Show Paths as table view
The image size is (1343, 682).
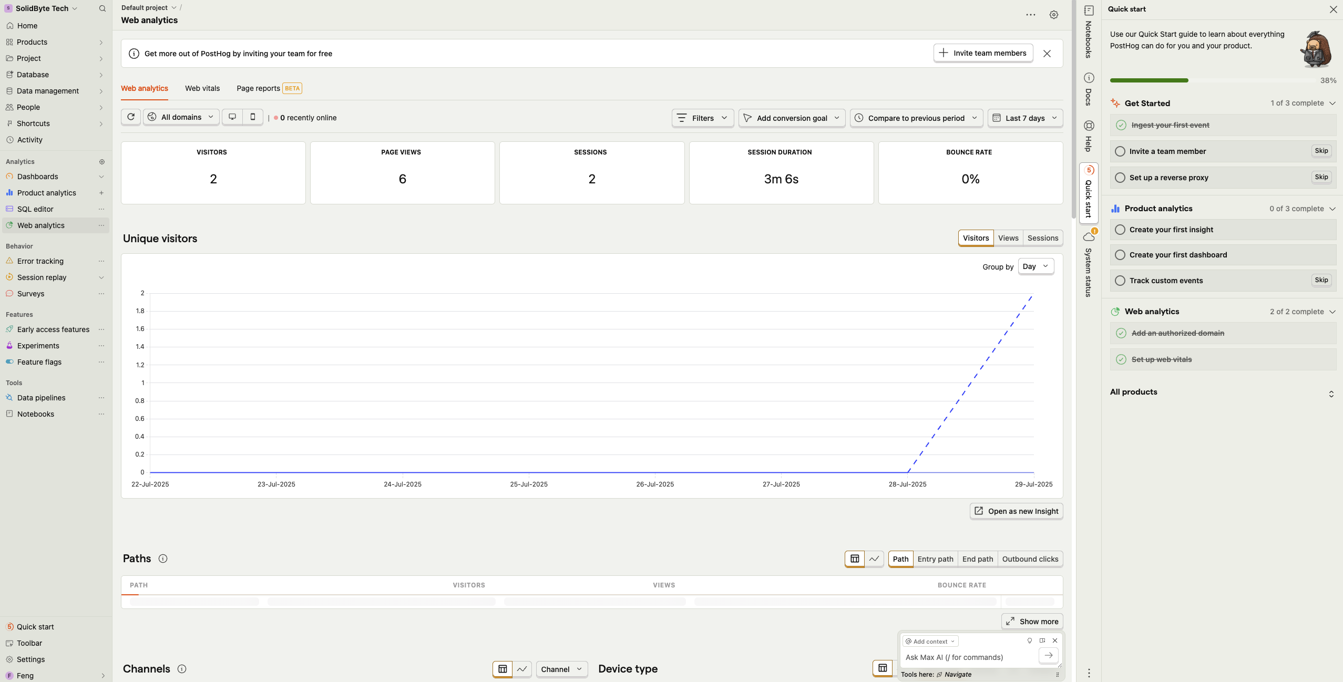[855, 559]
